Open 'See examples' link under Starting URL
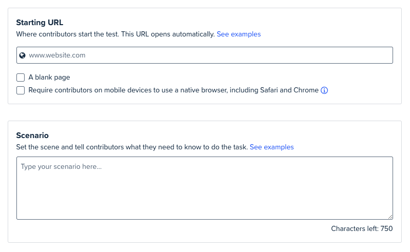This screenshot has width=410, height=252. coord(239,34)
